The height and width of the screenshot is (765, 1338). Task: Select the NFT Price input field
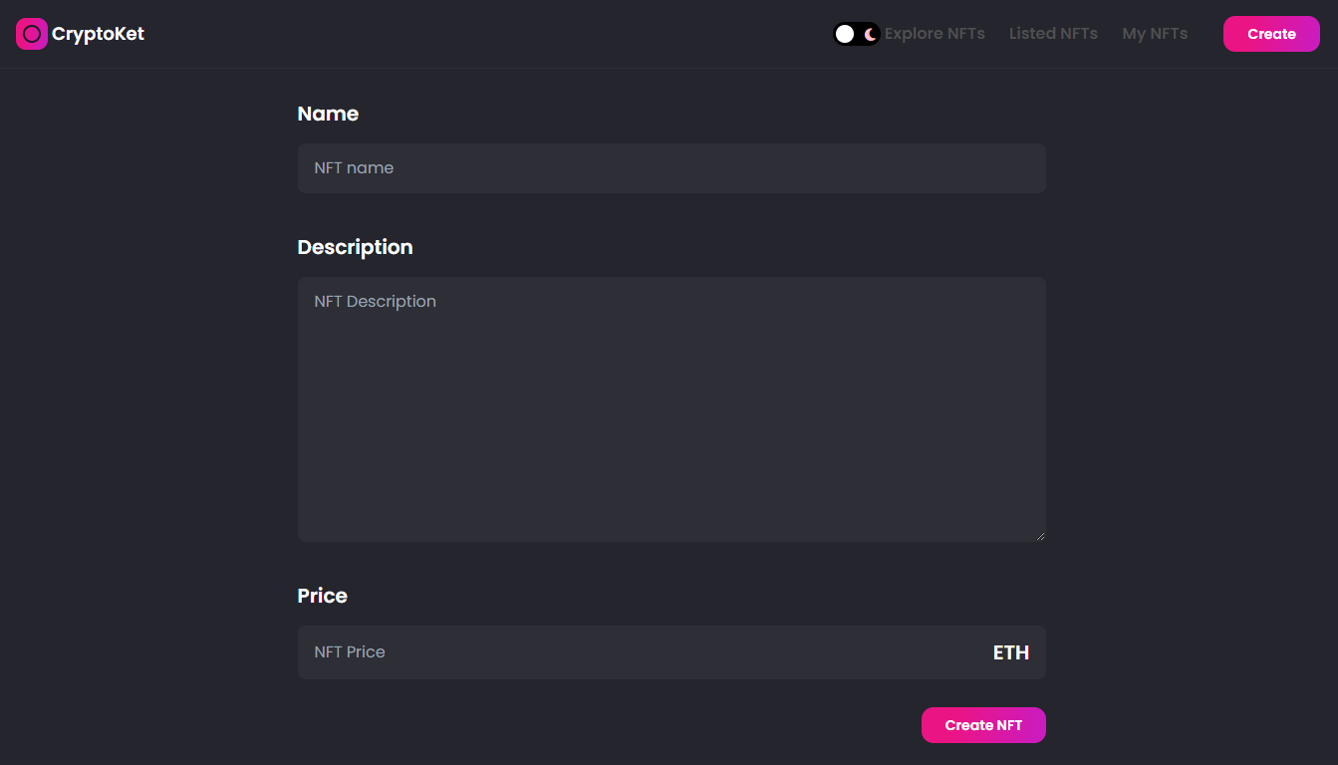pyautogui.click(x=598, y=651)
